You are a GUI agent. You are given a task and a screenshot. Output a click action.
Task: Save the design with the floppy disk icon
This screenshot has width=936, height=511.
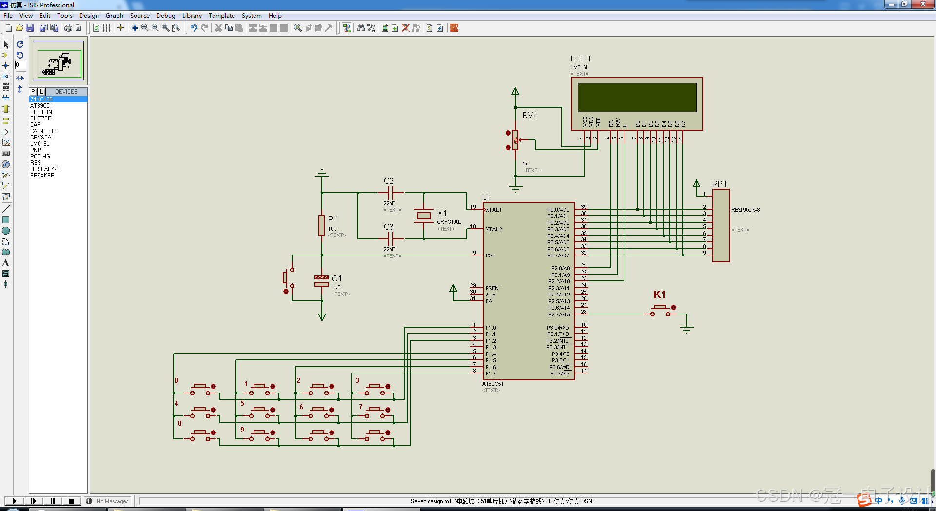[x=30, y=28]
